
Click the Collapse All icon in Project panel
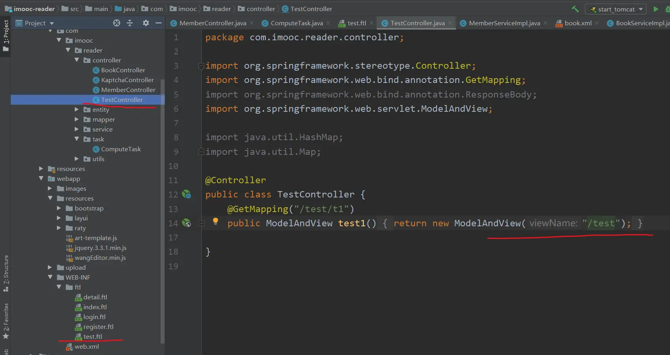coord(130,23)
